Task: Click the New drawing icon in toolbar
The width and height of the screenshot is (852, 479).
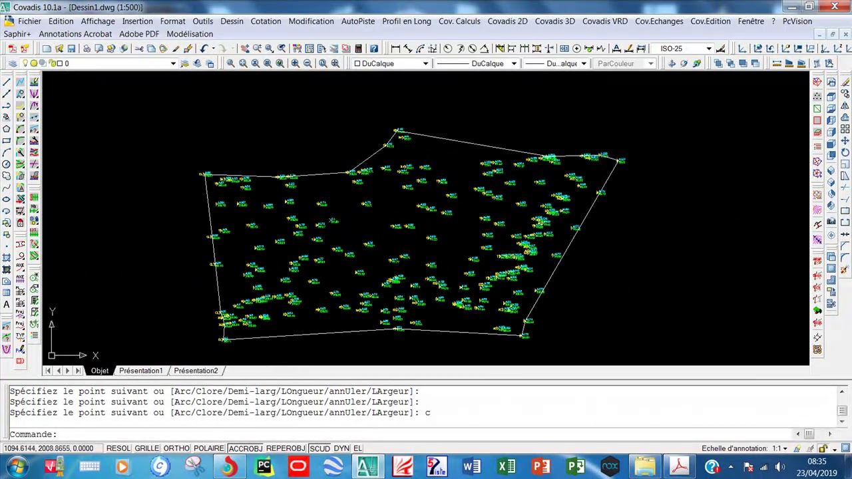Action: (47, 48)
